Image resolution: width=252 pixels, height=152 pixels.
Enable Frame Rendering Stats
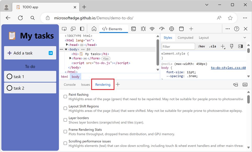click(65, 131)
